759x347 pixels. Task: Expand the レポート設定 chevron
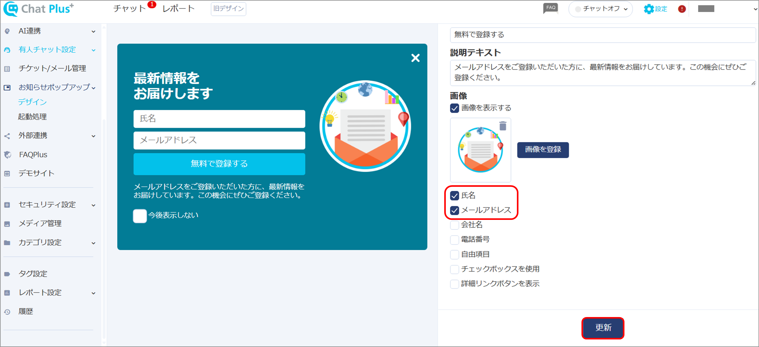pos(93,293)
